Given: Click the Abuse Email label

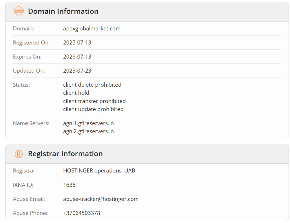Looking at the screenshot, I should pos(29,199).
